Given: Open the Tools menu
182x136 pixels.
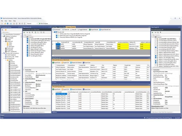Looking at the screenshot, I should [x=10, y=21].
